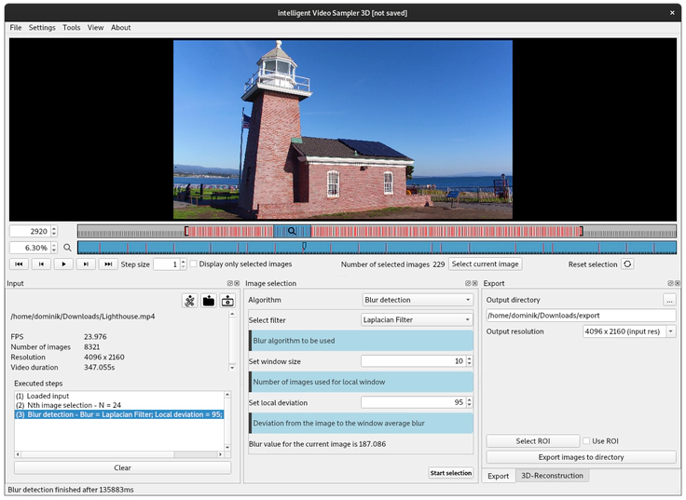Click Export images to directory

(581, 457)
